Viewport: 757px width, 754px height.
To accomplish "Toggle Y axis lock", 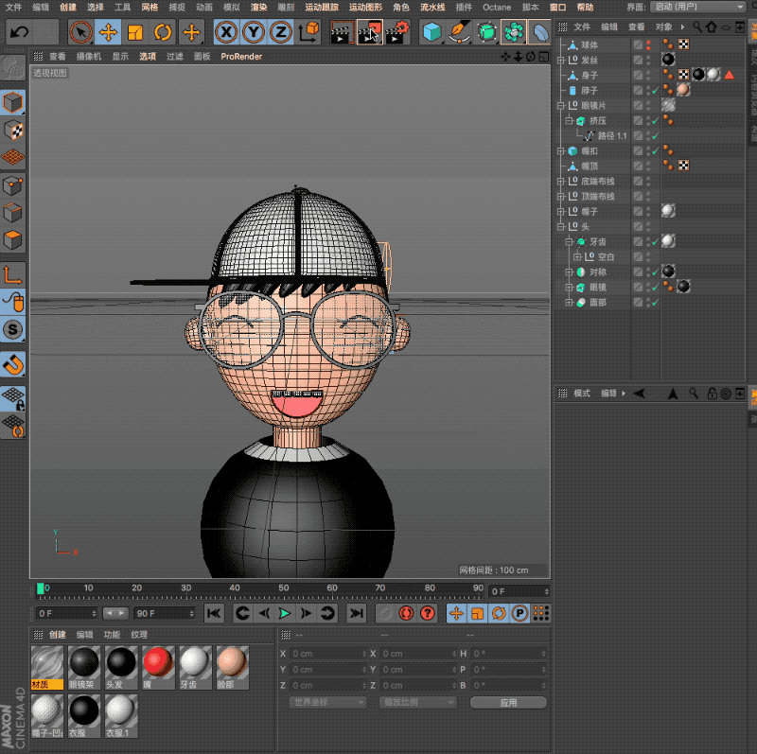I will [x=254, y=32].
